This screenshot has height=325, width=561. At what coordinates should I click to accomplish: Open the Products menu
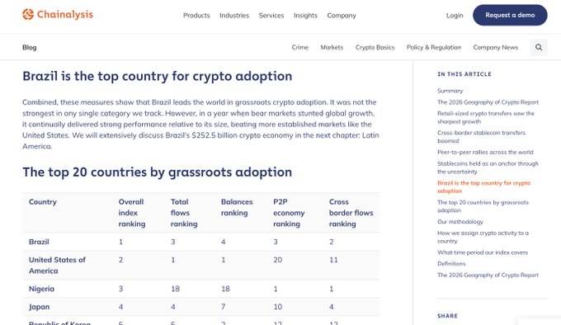click(196, 16)
